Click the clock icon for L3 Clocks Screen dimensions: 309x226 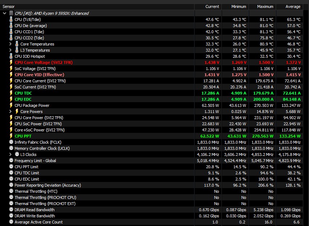pyautogui.click(x=17, y=154)
